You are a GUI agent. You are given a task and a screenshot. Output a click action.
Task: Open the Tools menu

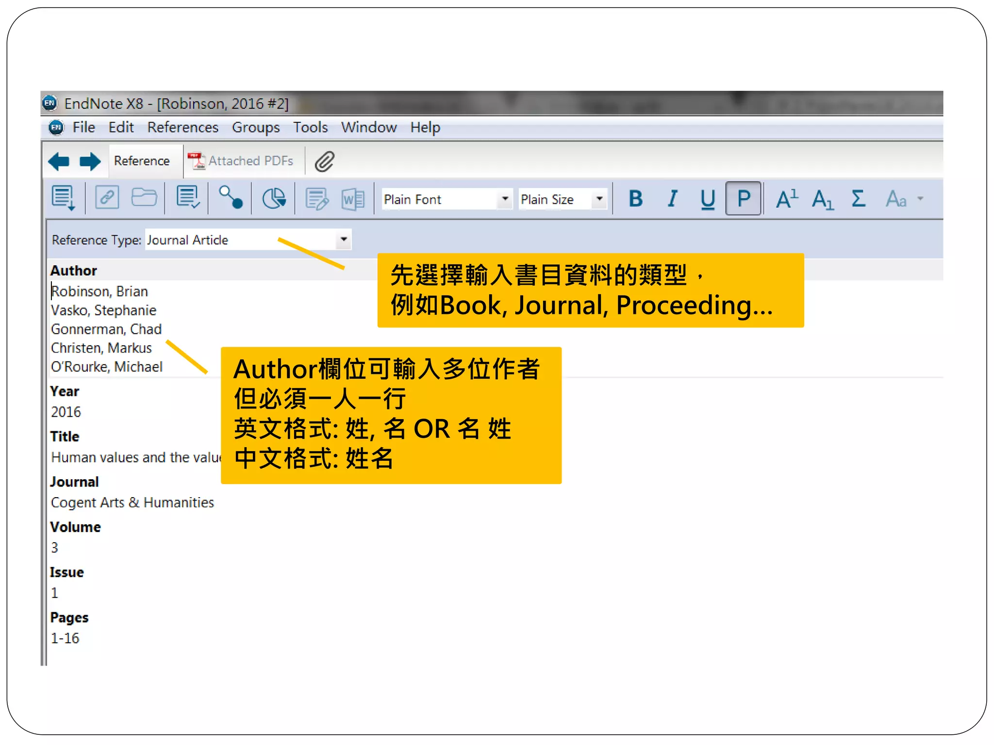pos(310,128)
